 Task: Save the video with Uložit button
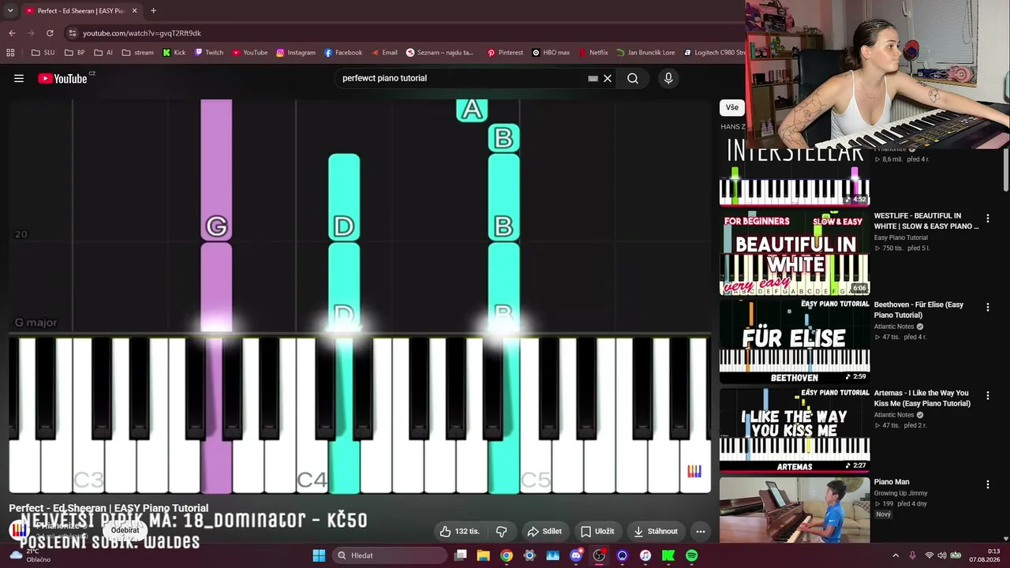pyautogui.click(x=597, y=531)
